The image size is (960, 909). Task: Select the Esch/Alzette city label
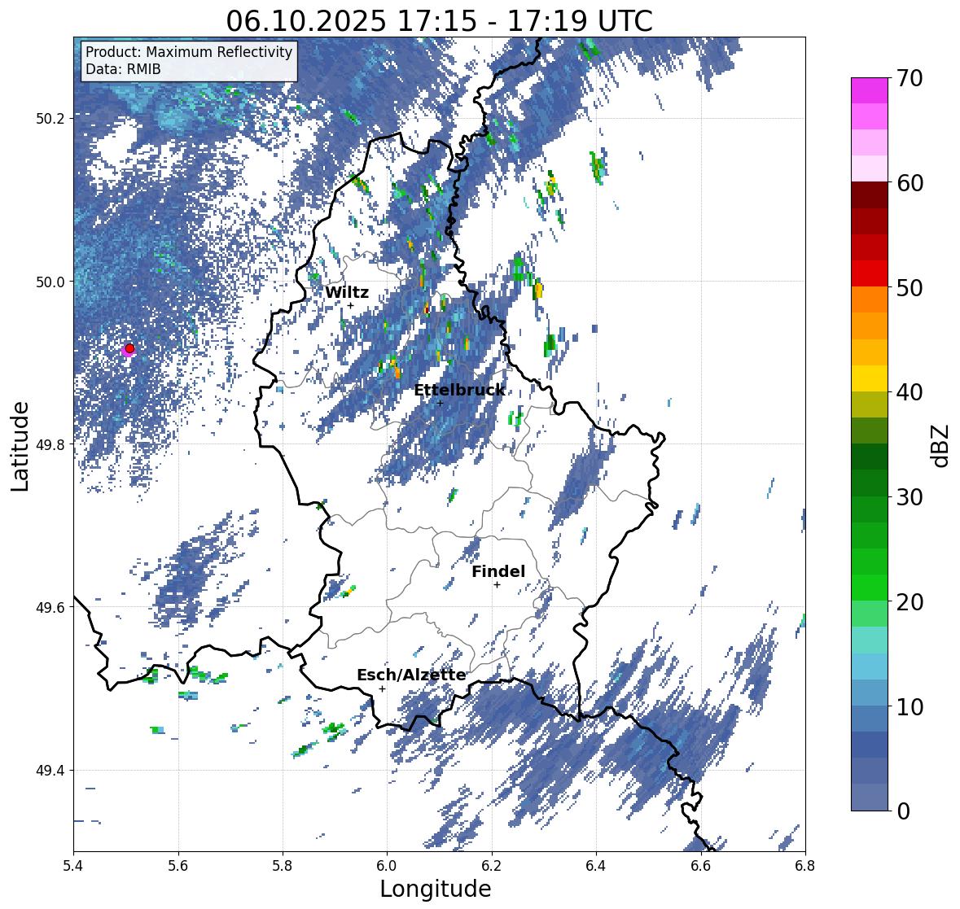click(x=411, y=675)
